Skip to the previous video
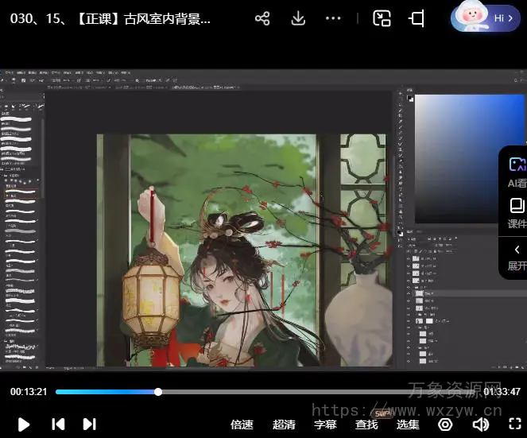The width and height of the screenshot is (527, 438). [x=58, y=424]
